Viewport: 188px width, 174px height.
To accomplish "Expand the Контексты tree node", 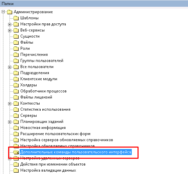I will point(9,104).
